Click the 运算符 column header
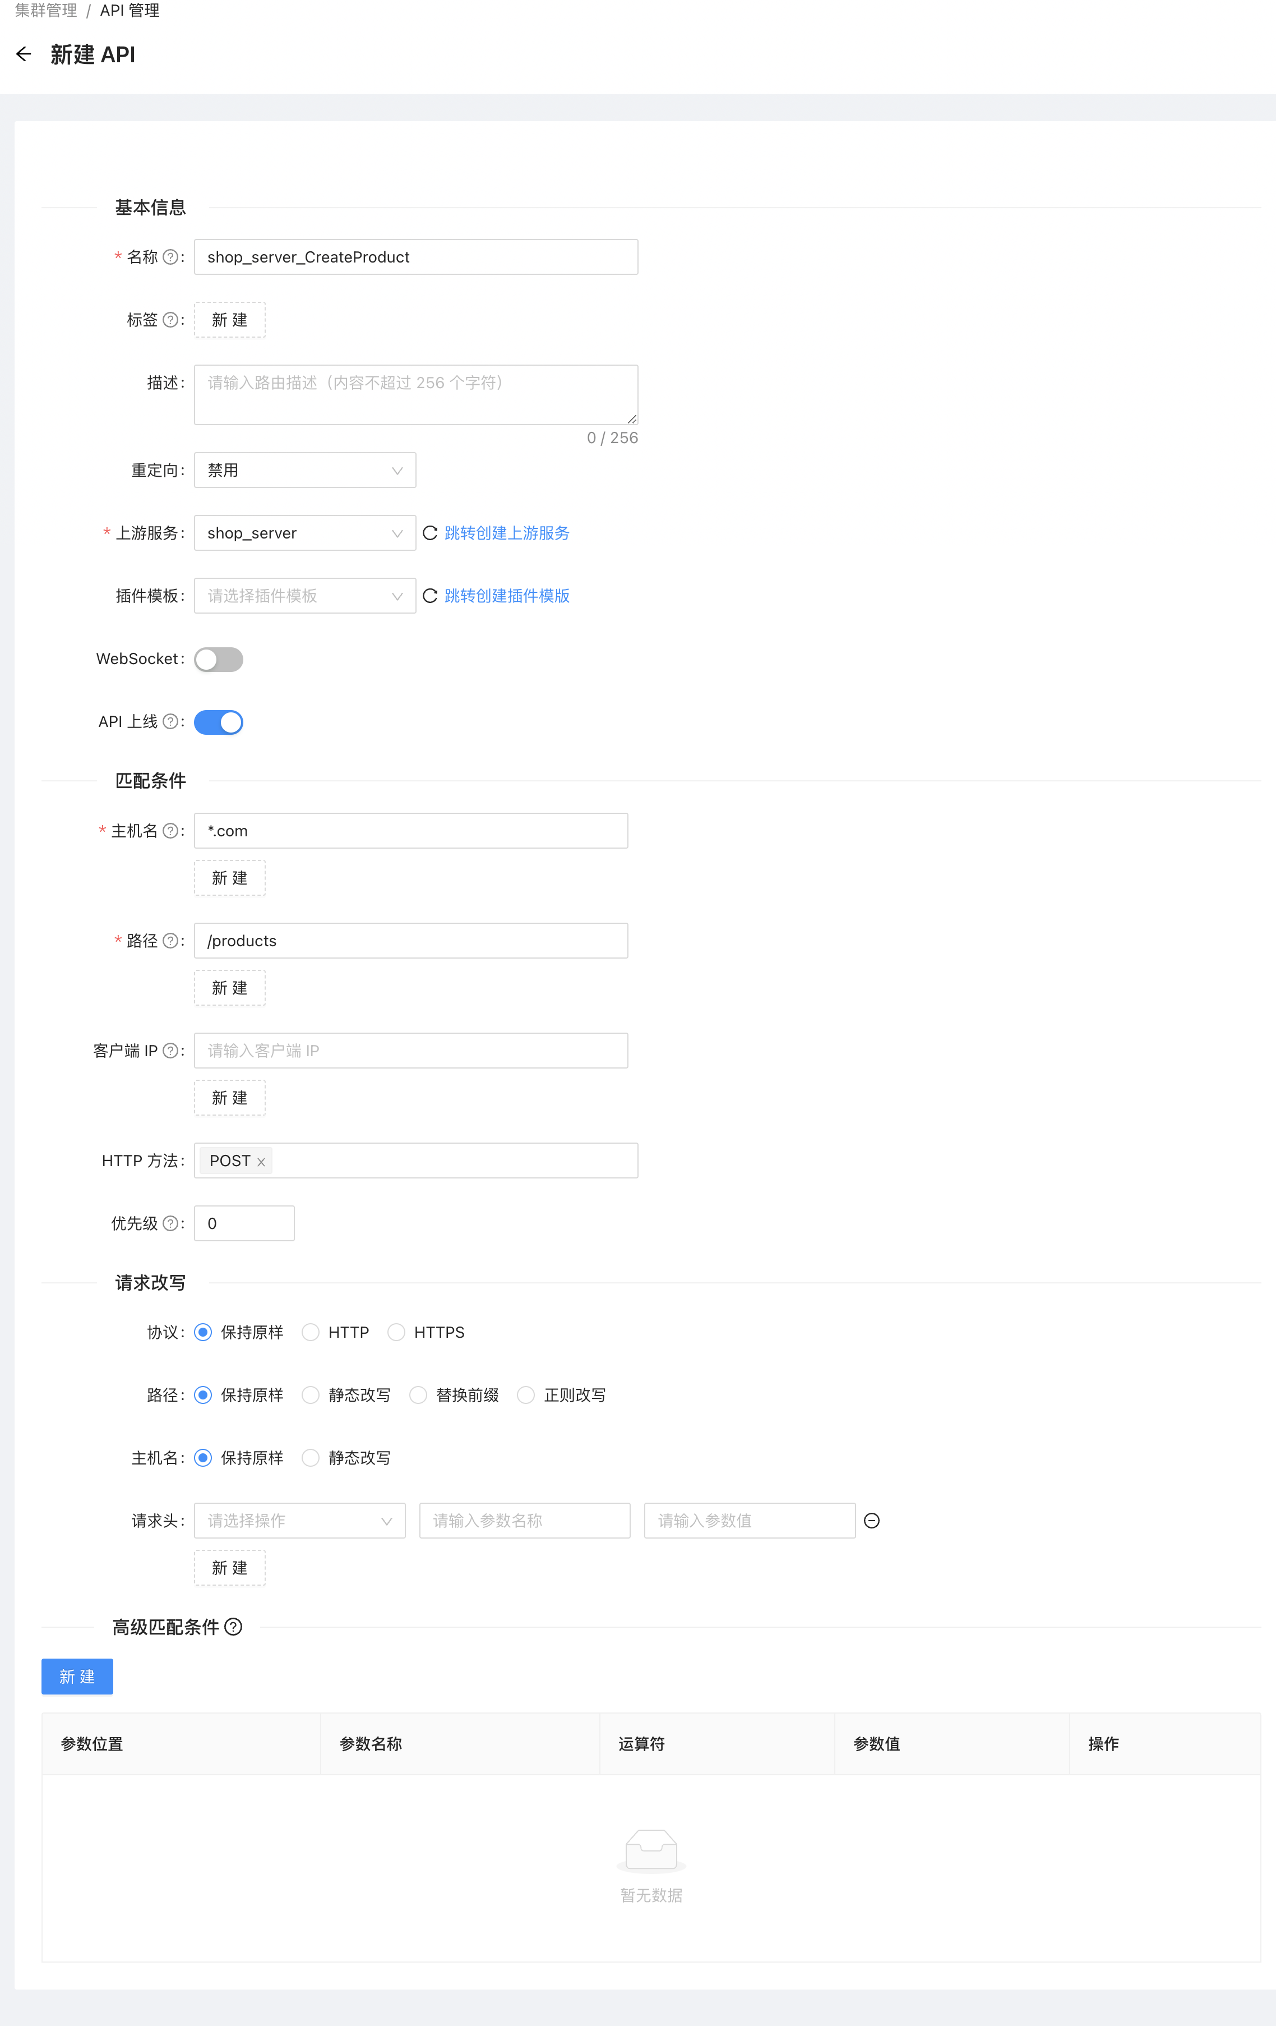The height and width of the screenshot is (2026, 1276). (x=718, y=1744)
